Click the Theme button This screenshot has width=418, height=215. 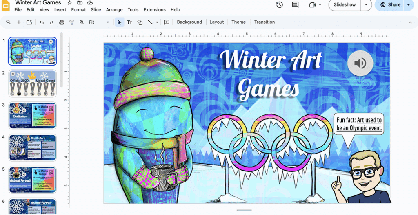(x=238, y=22)
